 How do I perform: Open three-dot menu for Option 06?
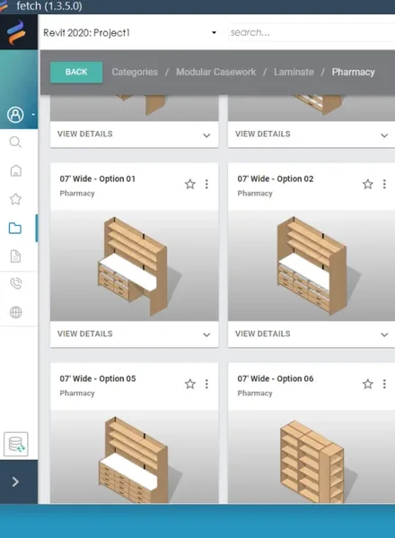click(384, 384)
